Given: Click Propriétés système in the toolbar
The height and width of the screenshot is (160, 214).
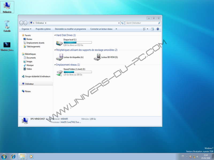Looking at the screenshot, I should [x=43, y=29].
